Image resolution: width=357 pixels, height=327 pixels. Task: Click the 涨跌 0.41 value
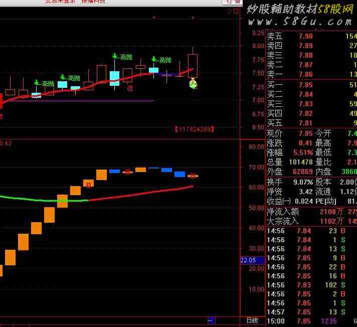306,143
